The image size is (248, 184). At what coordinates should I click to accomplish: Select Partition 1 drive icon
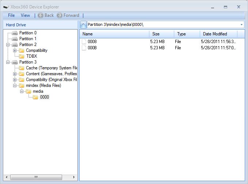coord(15,39)
